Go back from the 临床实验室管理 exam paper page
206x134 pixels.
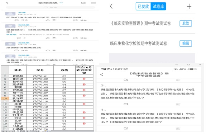tap(102, 75)
